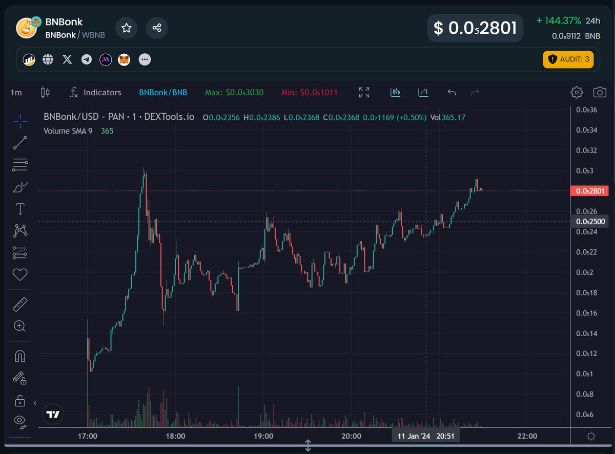615x454 pixels.
Task: Share the BNBonk pair page
Action: tap(157, 28)
